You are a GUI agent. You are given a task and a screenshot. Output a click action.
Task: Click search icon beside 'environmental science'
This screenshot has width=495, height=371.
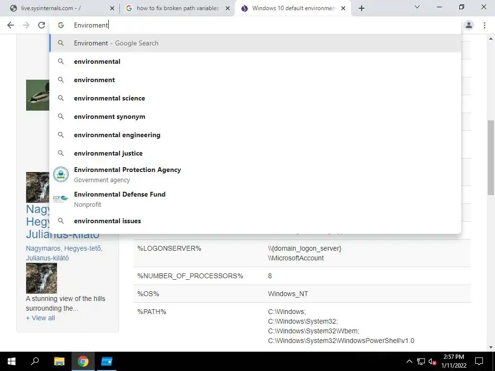click(61, 98)
